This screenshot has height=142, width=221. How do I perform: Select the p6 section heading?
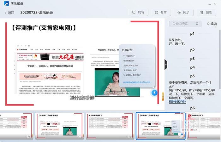pos(192,108)
